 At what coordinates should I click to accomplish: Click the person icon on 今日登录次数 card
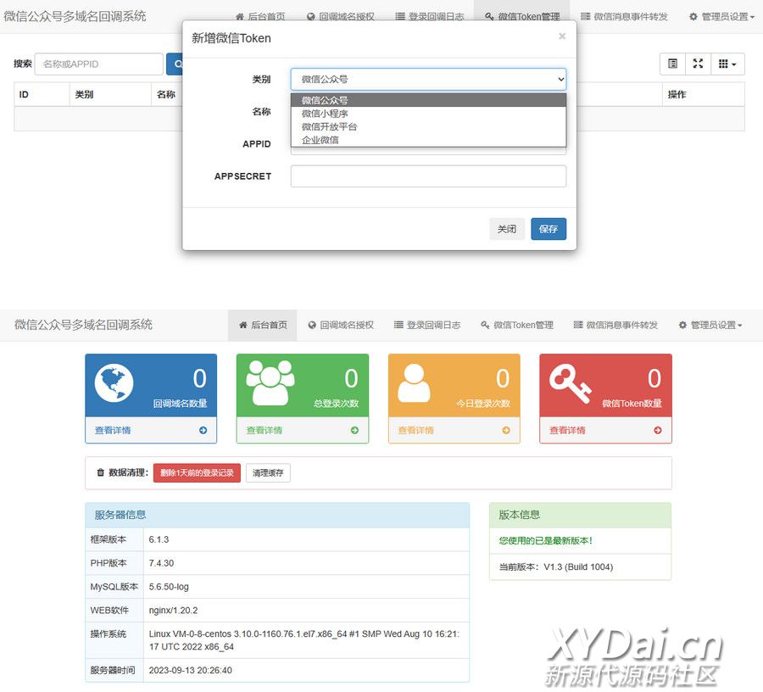414,384
